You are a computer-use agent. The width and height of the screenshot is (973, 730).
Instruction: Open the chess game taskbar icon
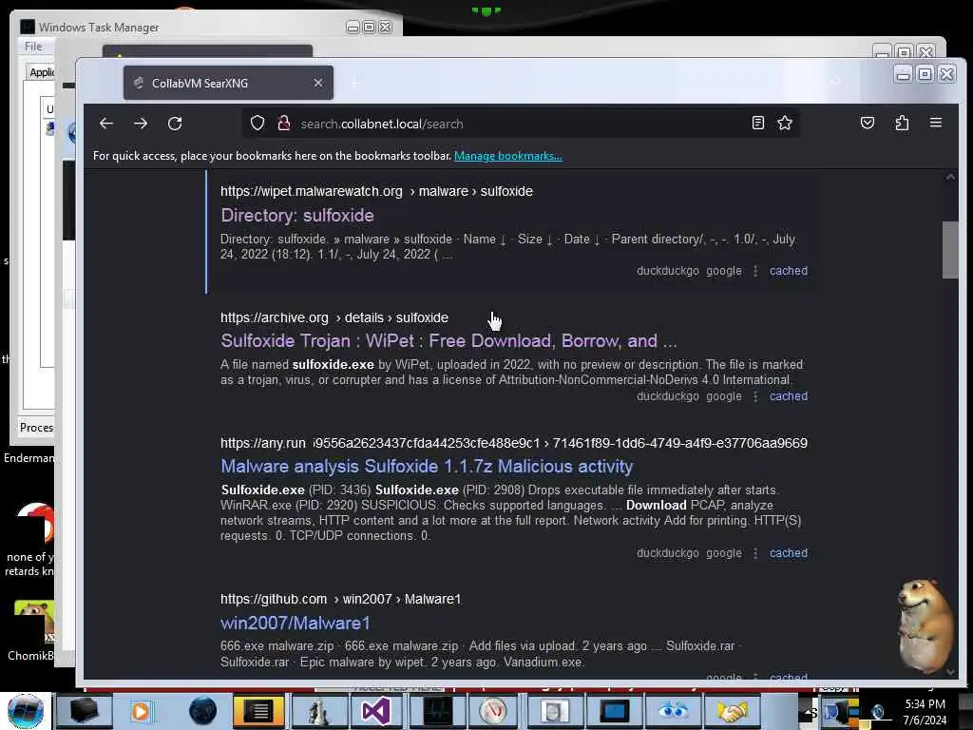click(x=319, y=711)
